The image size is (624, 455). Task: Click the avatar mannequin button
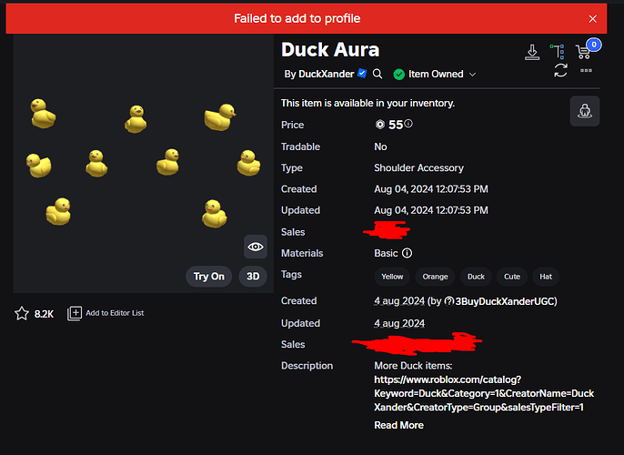(x=585, y=111)
